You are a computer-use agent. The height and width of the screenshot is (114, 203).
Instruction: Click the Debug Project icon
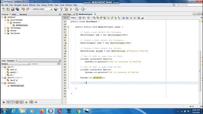pyautogui.click(x=77, y=9)
